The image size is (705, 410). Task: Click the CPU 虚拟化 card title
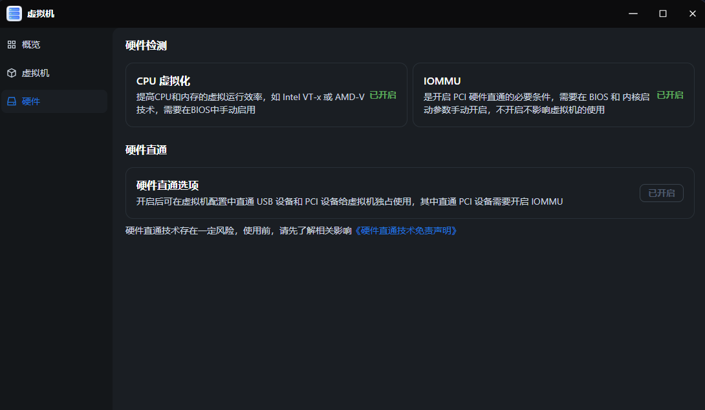163,81
